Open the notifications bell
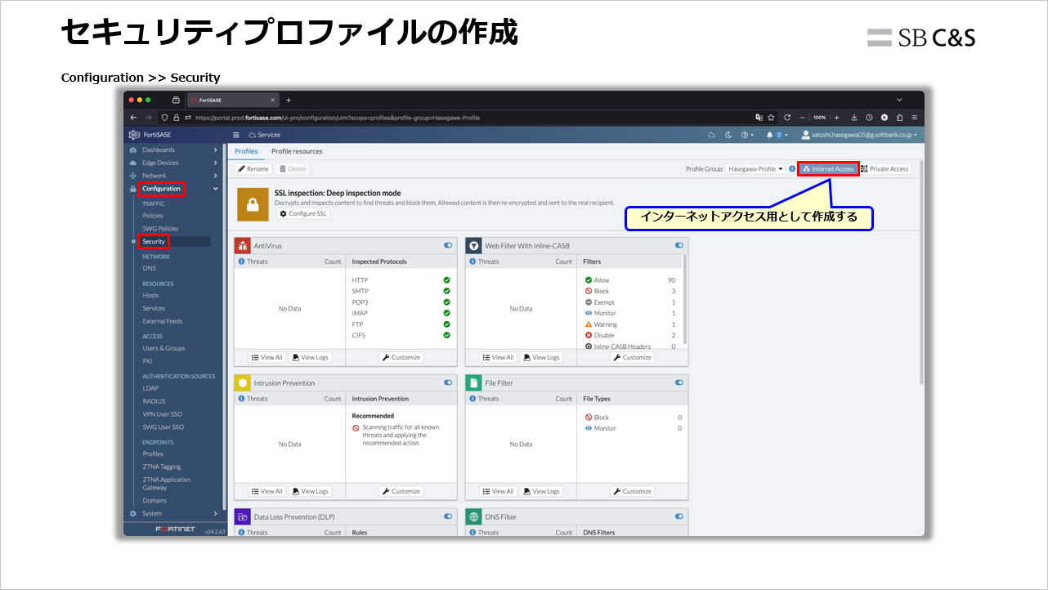 point(769,135)
